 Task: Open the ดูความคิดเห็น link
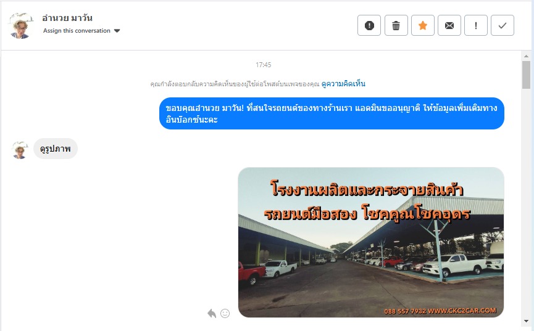[343, 84]
